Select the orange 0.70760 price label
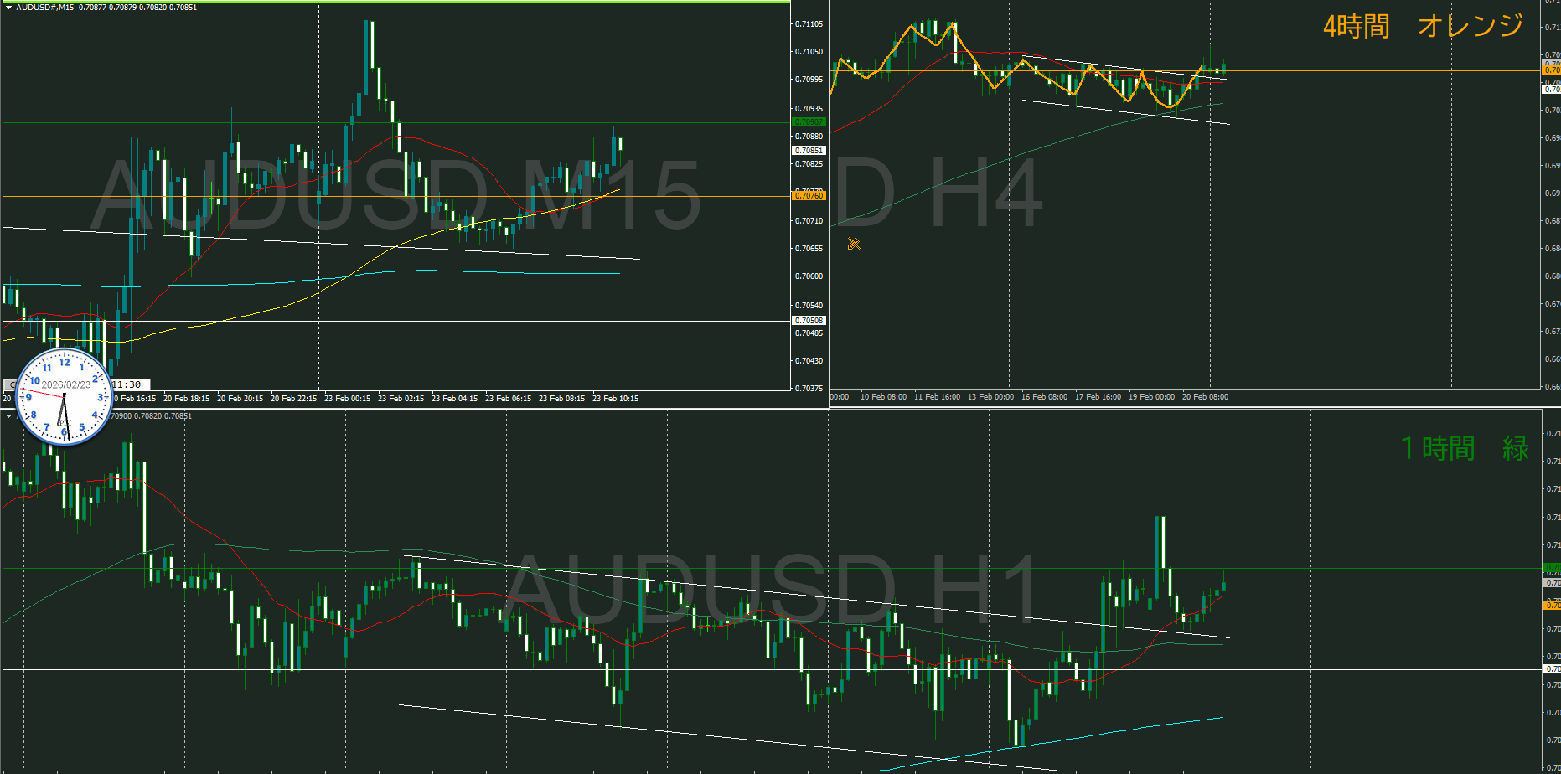This screenshot has height=774, width=1561. [x=809, y=196]
